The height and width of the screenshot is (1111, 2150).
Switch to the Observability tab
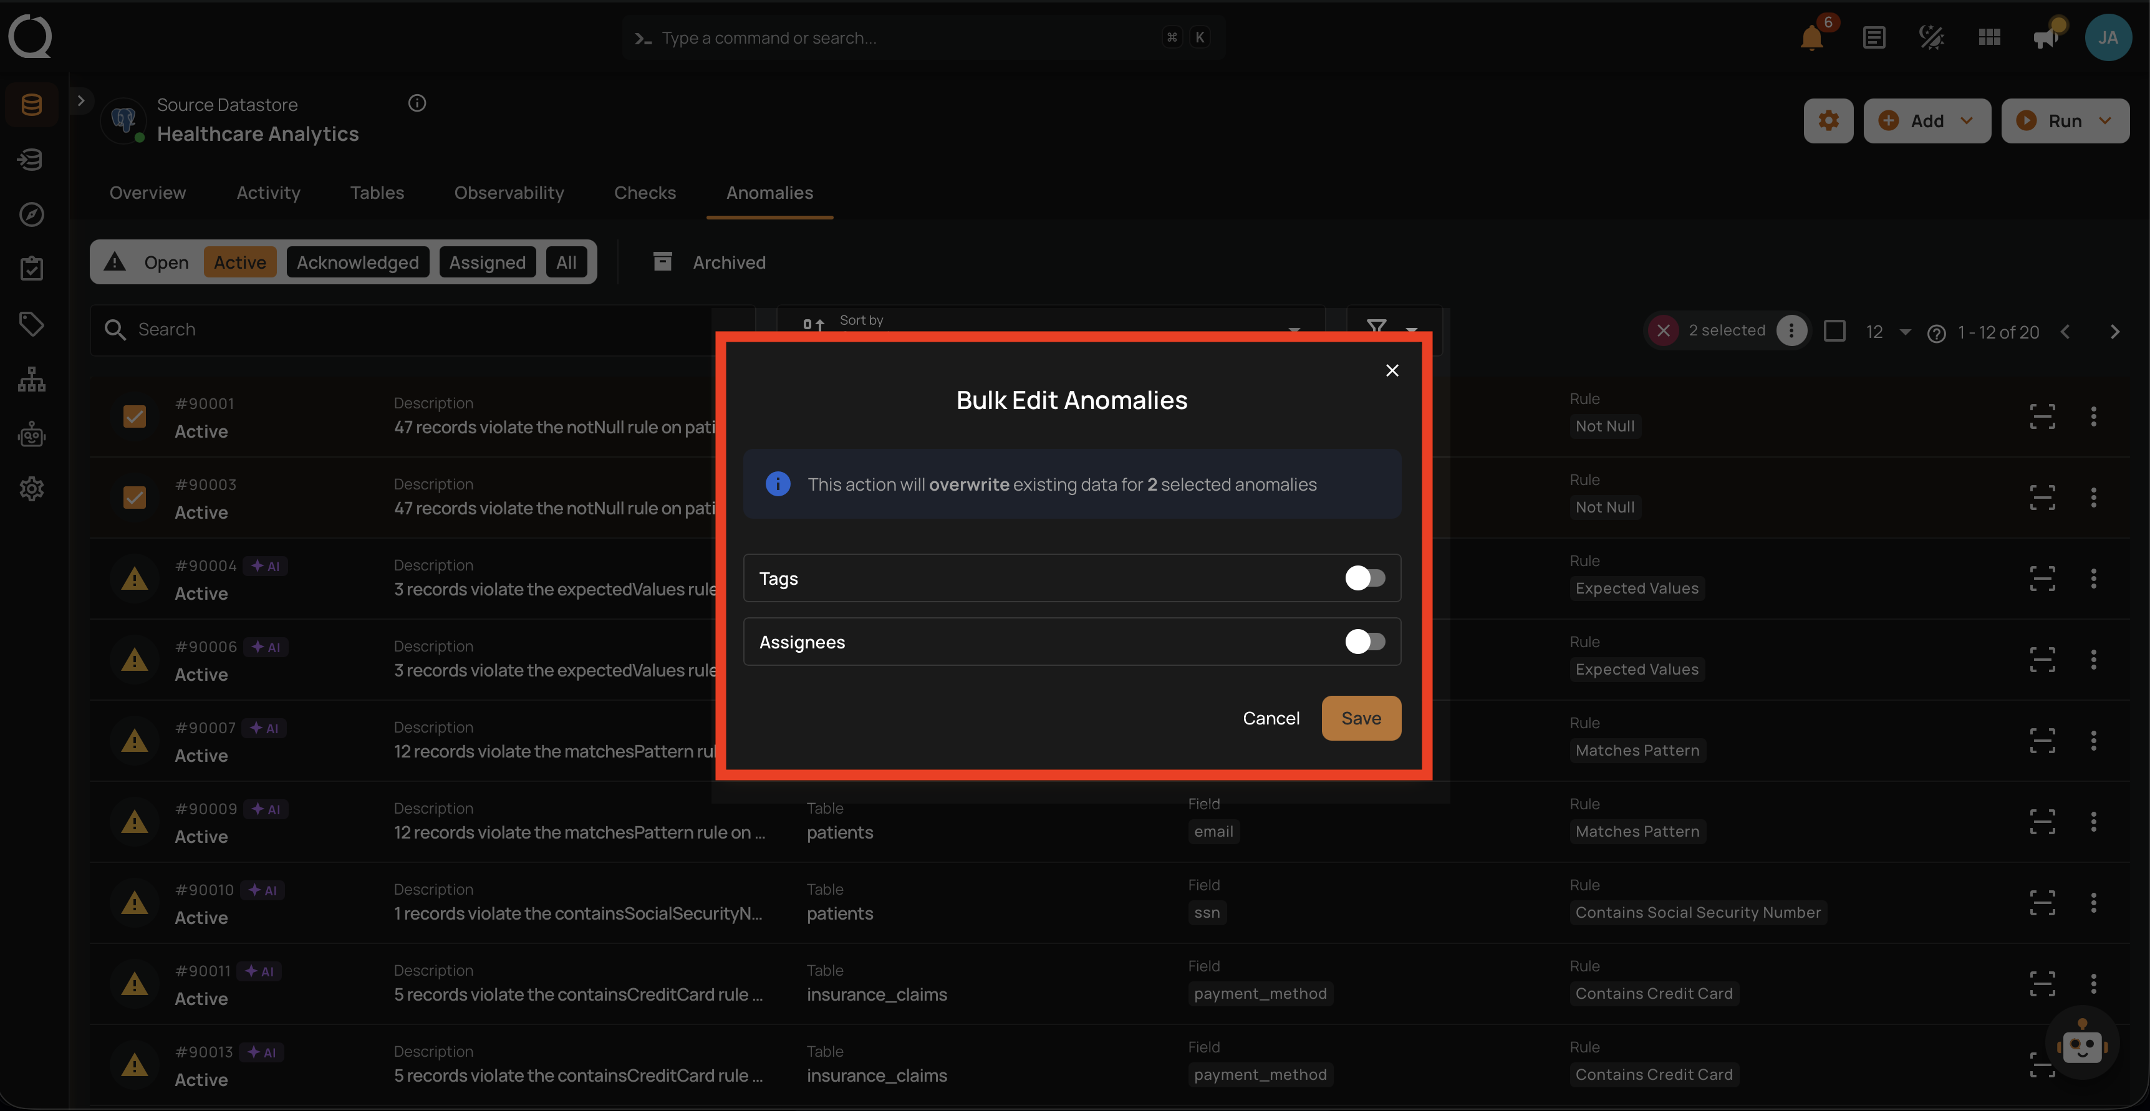[508, 193]
